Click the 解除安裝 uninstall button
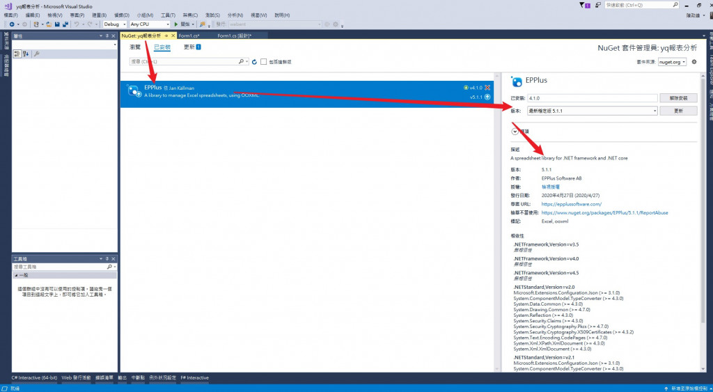The image size is (713, 392). (x=678, y=97)
